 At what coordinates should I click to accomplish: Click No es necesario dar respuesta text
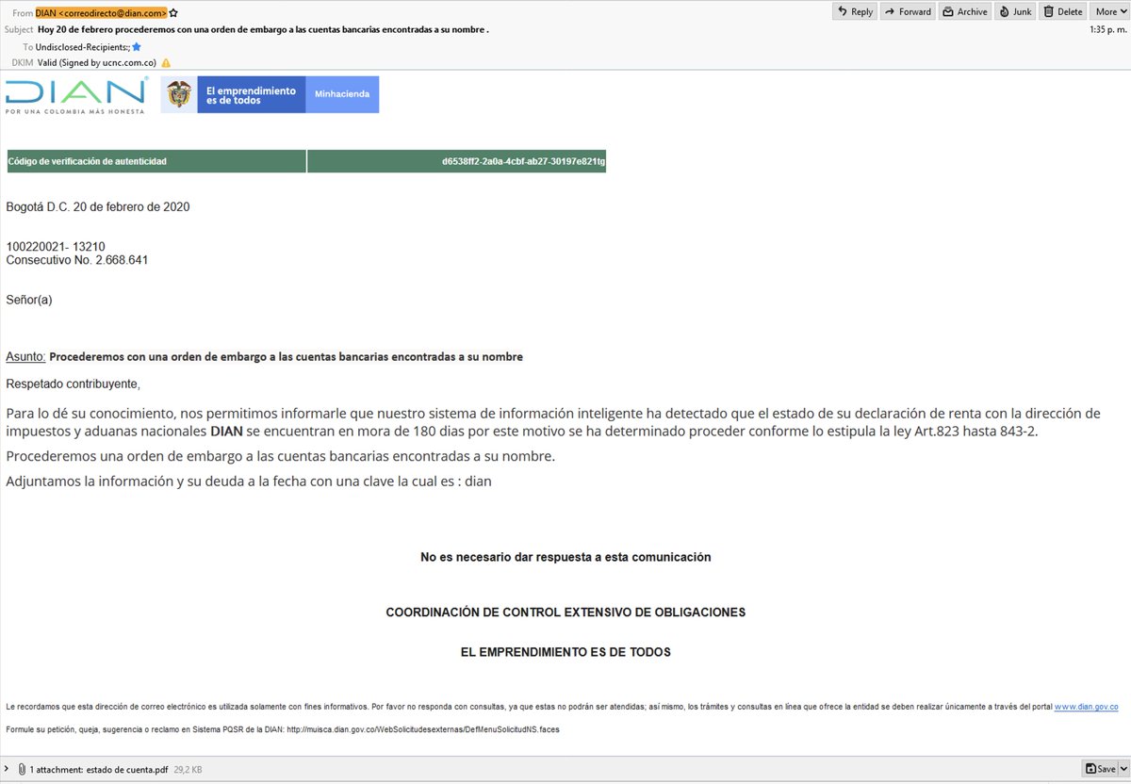pyautogui.click(x=565, y=557)
